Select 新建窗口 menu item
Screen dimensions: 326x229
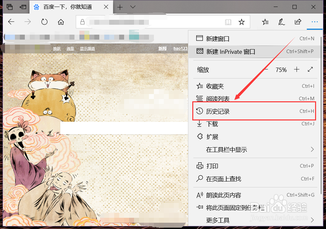[x=256, y=39]
